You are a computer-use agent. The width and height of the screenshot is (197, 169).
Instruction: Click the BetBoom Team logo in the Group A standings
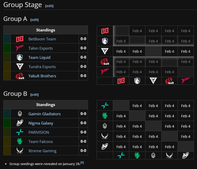[x=20, y=39]
